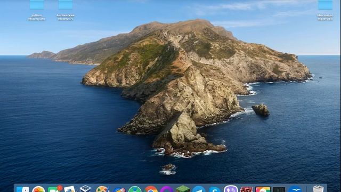This screenshot has width=341, height=192.
Task: Open Viber from the Dock
Action: coord(231,189)
